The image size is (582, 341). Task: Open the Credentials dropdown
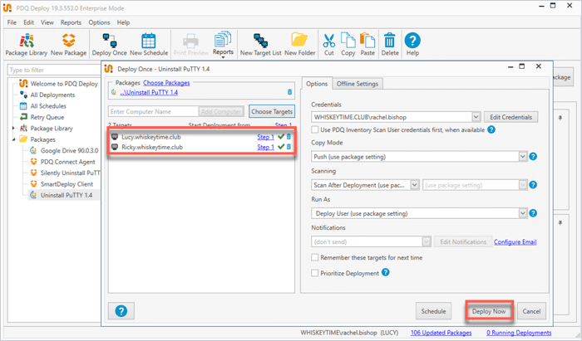point(476,117)
